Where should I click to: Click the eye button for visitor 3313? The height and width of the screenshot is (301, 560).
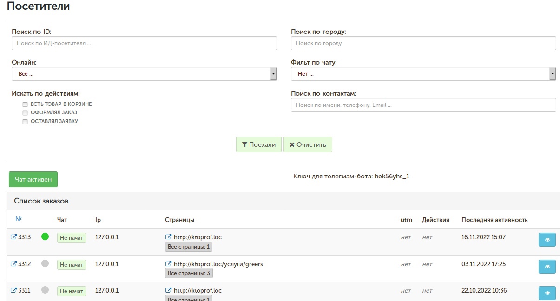coord(547,240)
